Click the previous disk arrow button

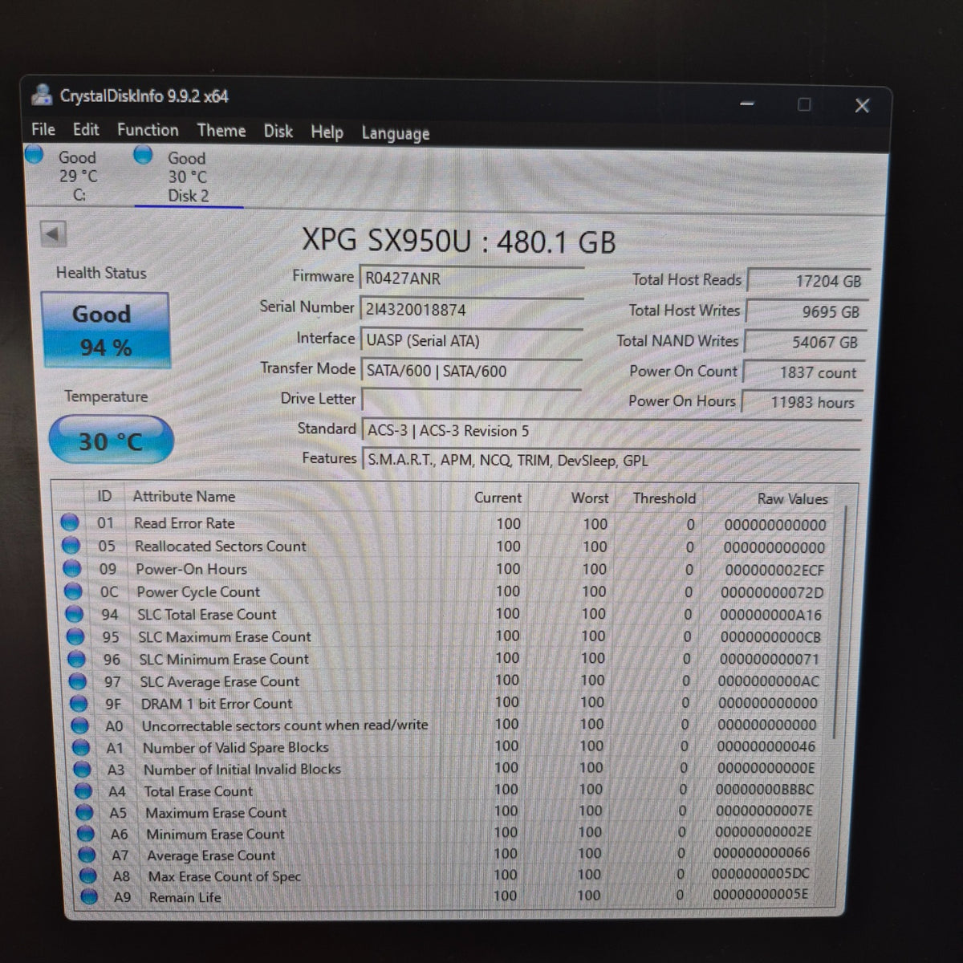tap(53, 235)
